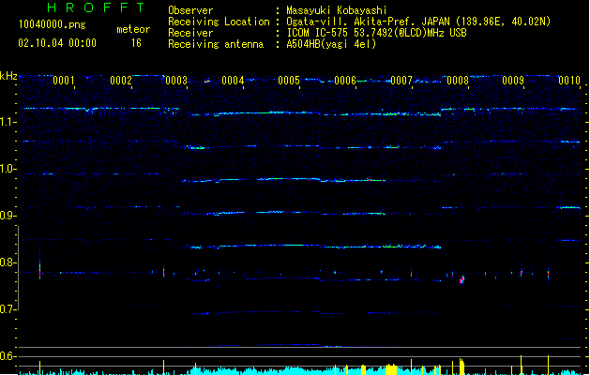Click the A504HB(yagi 4el) antenna text
Screen dimensions: 590x375
(331, 44)
